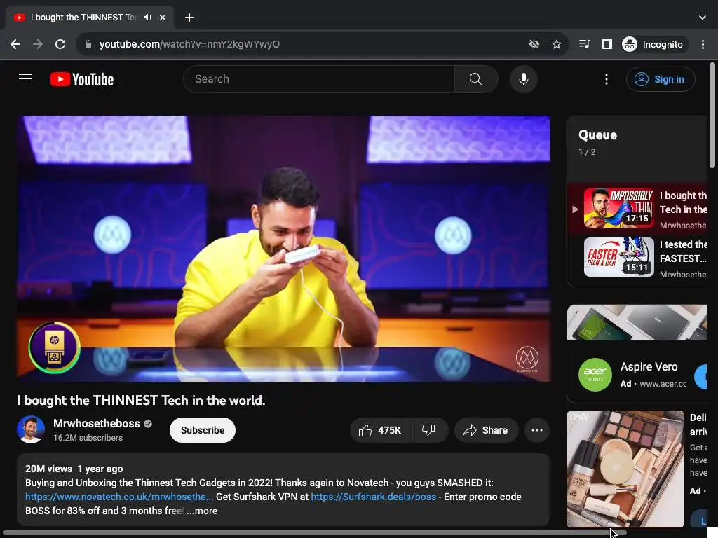
Task: Click video title 'I bought the THINNEST Tech'
Action: [x=141, y=400]
